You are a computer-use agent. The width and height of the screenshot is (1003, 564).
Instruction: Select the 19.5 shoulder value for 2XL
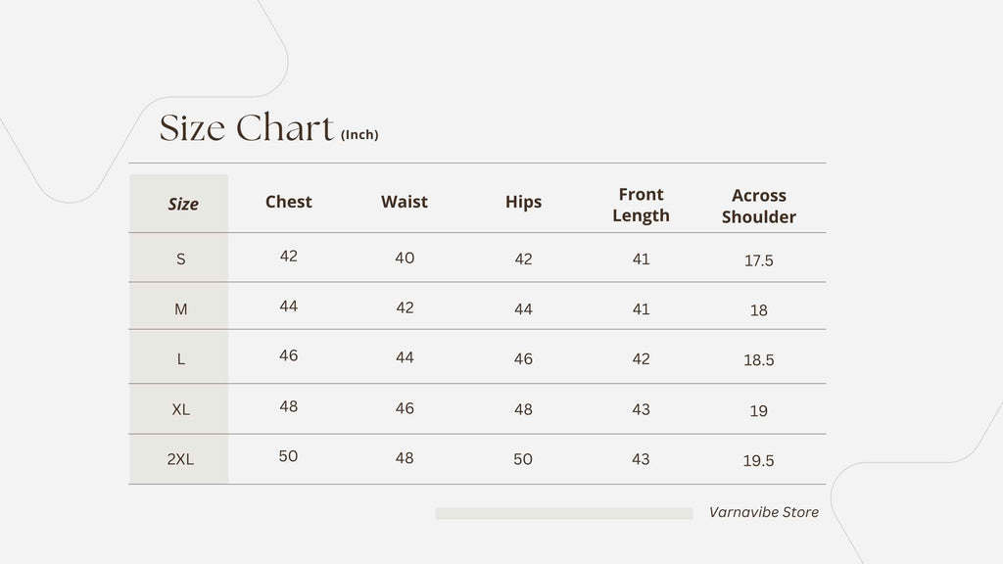759,460
